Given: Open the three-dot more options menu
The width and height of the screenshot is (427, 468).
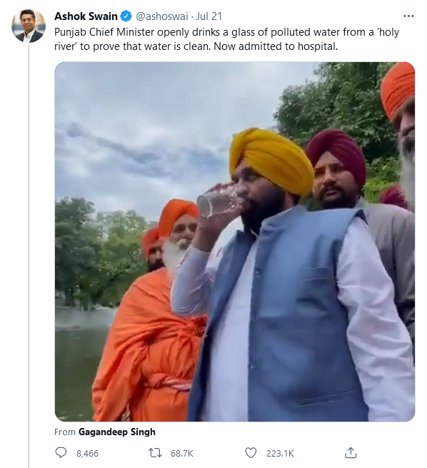Looking at the screenshot, I should (408, 16).
